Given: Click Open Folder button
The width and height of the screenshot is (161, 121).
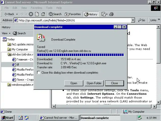Looking at the screenshot, I should 94,83.
